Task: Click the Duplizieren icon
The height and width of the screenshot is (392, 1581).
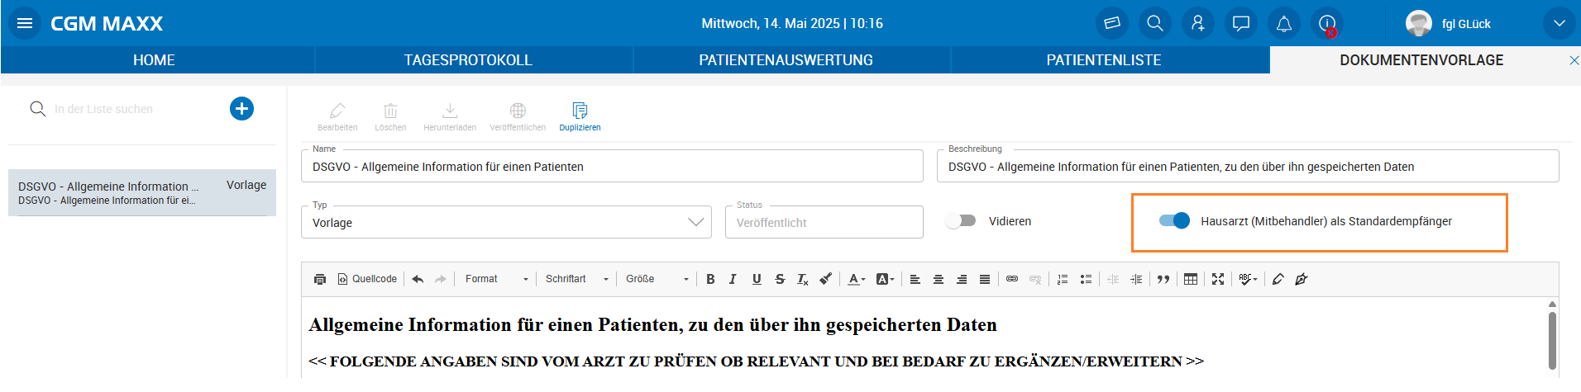Action: pyautogui.click(x=580, y=116)
